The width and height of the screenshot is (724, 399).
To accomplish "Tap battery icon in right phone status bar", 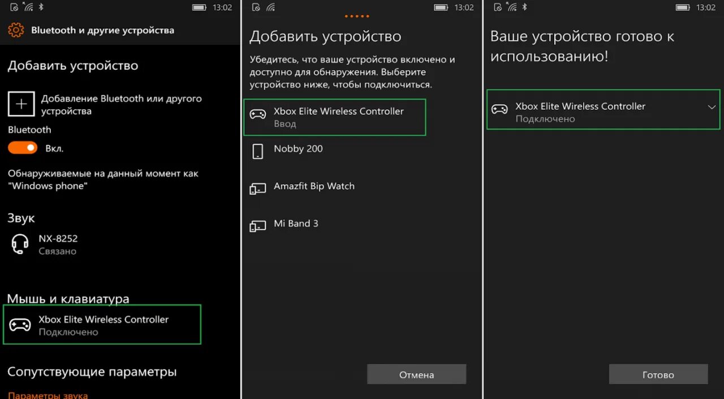I will [683, 7].
